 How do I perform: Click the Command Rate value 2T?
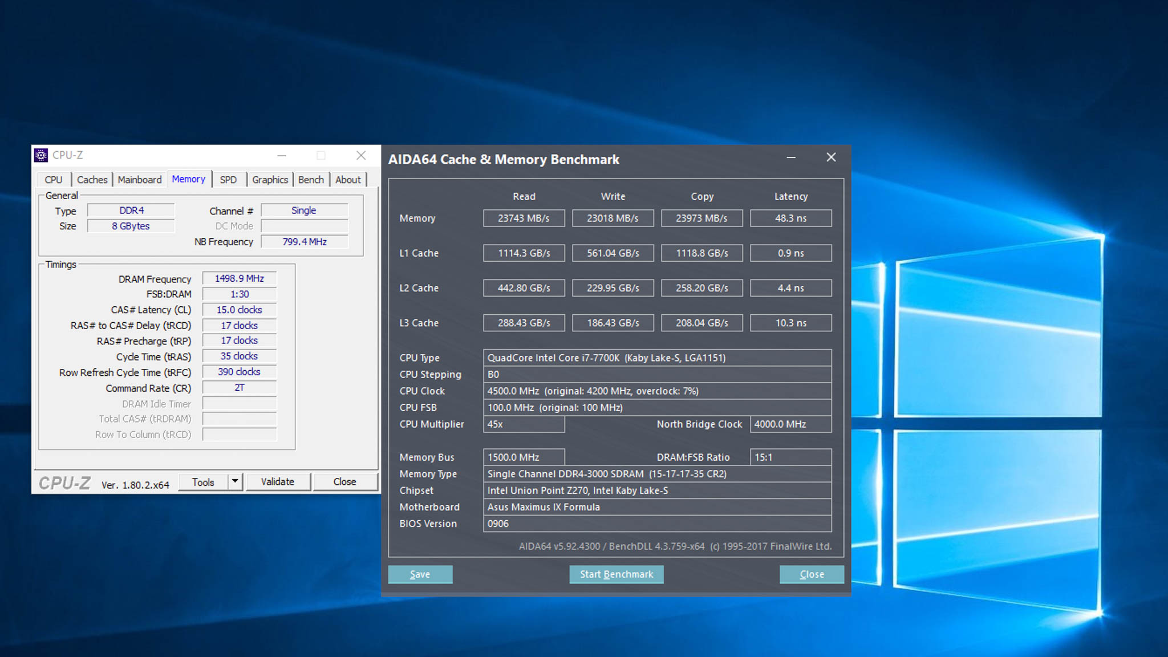tap(240, 388)
